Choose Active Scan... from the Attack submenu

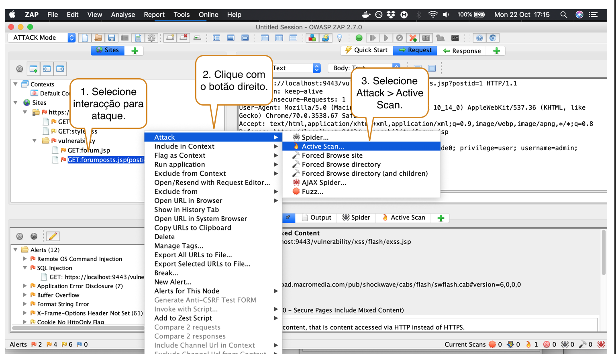click(361, 146)
